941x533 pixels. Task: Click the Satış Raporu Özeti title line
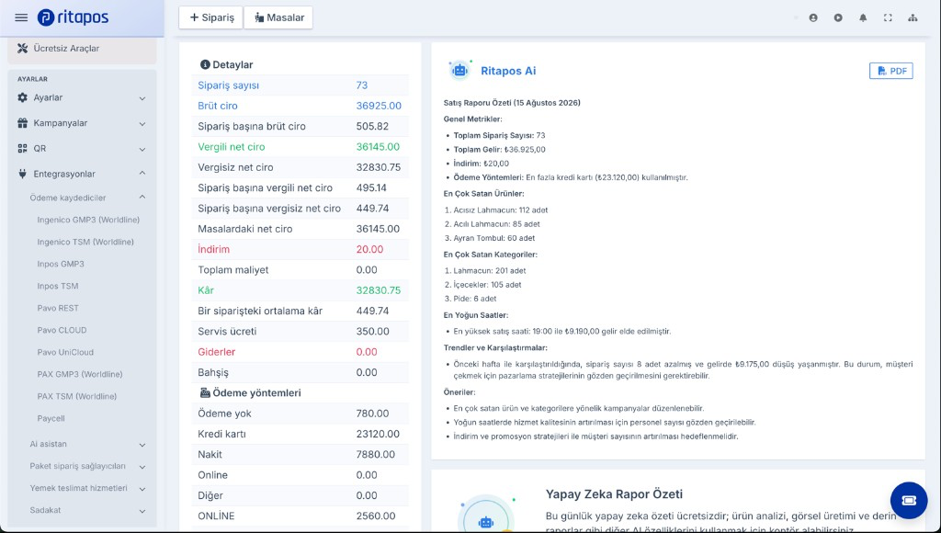pyautogui.click(x=512, y=103)
